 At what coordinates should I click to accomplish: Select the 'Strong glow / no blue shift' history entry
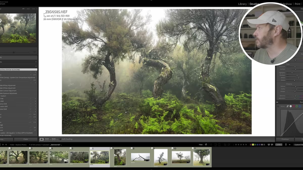(x=18, y=133)
